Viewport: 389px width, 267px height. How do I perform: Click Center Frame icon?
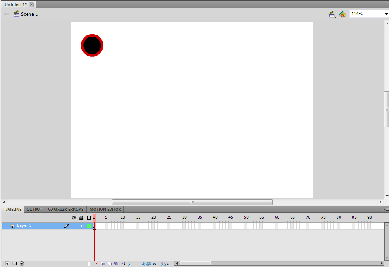pos(96,264)
